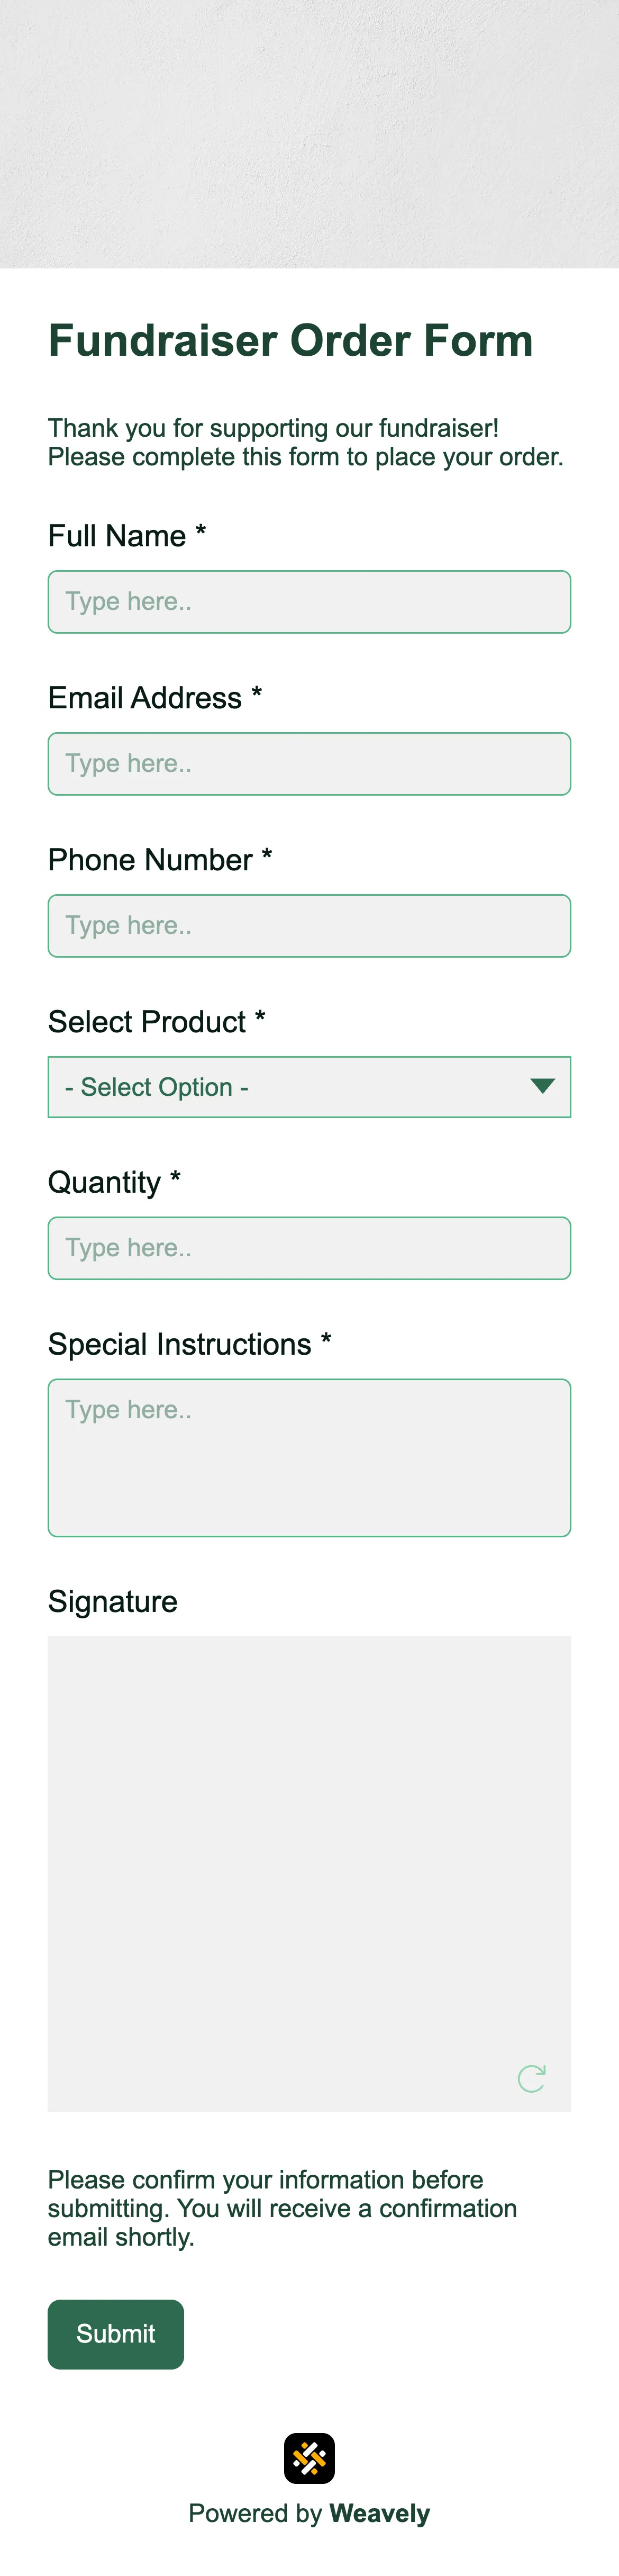Screen dimensions: 619x2576
Task: Focus the Full Name input field
Action: [309, 602]
